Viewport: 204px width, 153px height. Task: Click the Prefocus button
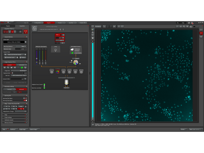tap(23, 57)
